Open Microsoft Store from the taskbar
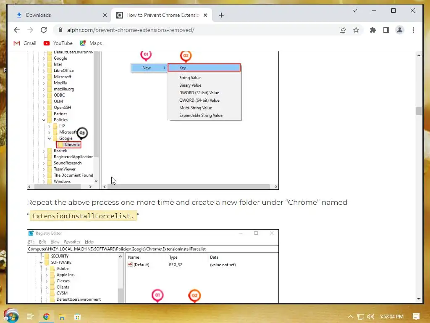The width and height of the screenshot is (430, 323). tap(78, 317)
